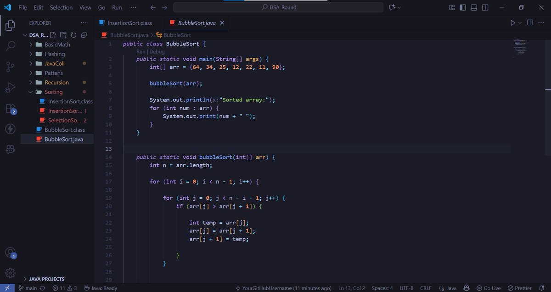Screen dimensions: 551x292
Task: Open the Manage gear in activity bar
Action: point(10,273)
